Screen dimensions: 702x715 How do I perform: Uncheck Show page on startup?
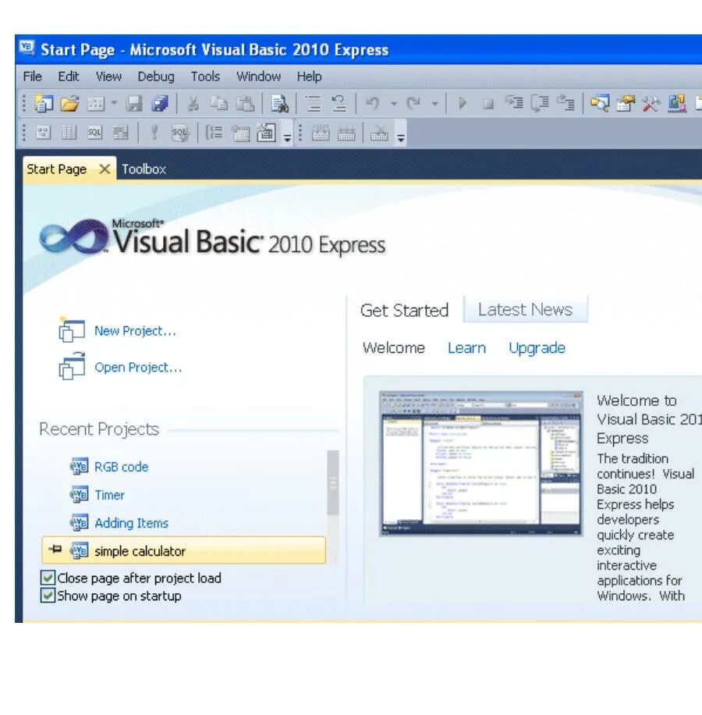click(48, 596)
